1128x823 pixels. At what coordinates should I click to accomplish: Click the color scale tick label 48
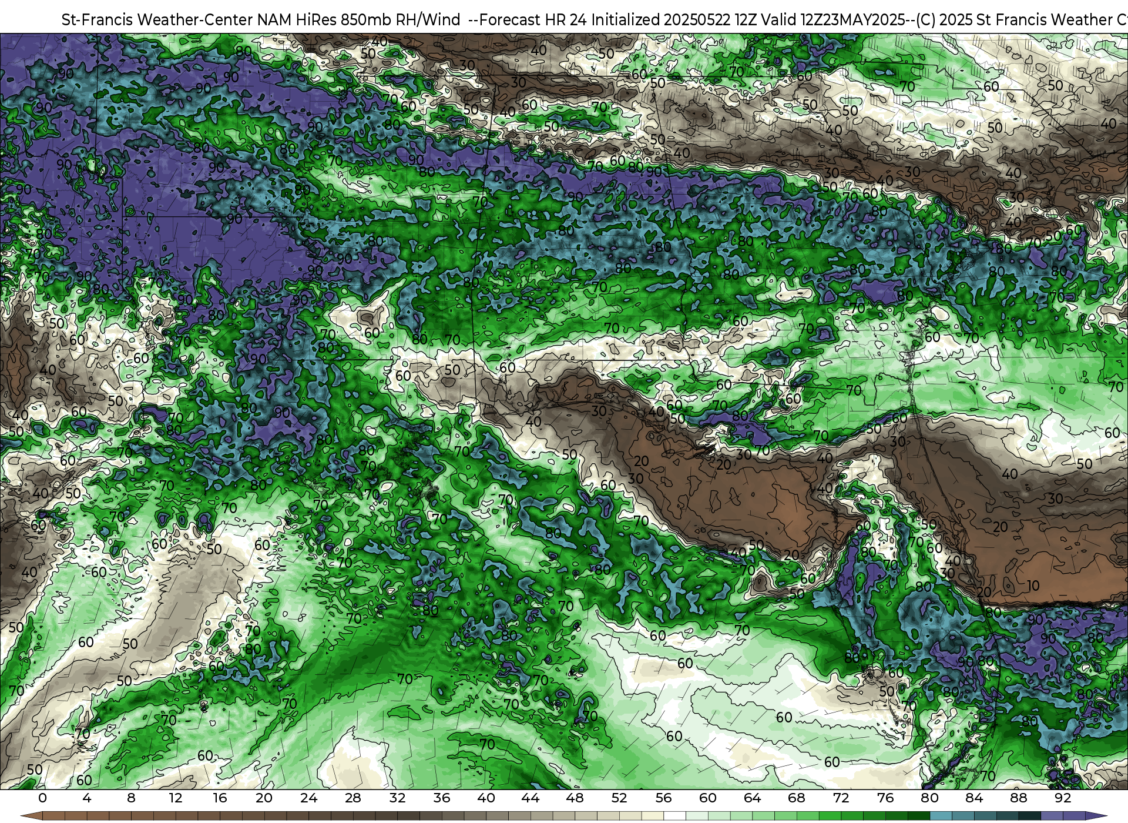click(x=575, y=798)
